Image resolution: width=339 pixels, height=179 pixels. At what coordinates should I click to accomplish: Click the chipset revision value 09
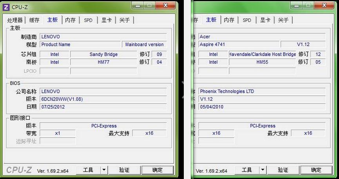tap(160, 54)
